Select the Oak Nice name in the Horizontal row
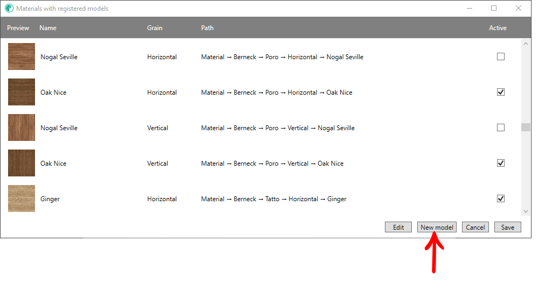Screen dimensions: 552x291 click(53, 93)
